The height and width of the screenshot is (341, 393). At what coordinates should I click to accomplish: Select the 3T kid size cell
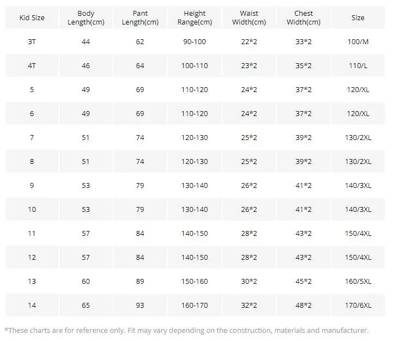pyautogui.click(x=32, y=41)
